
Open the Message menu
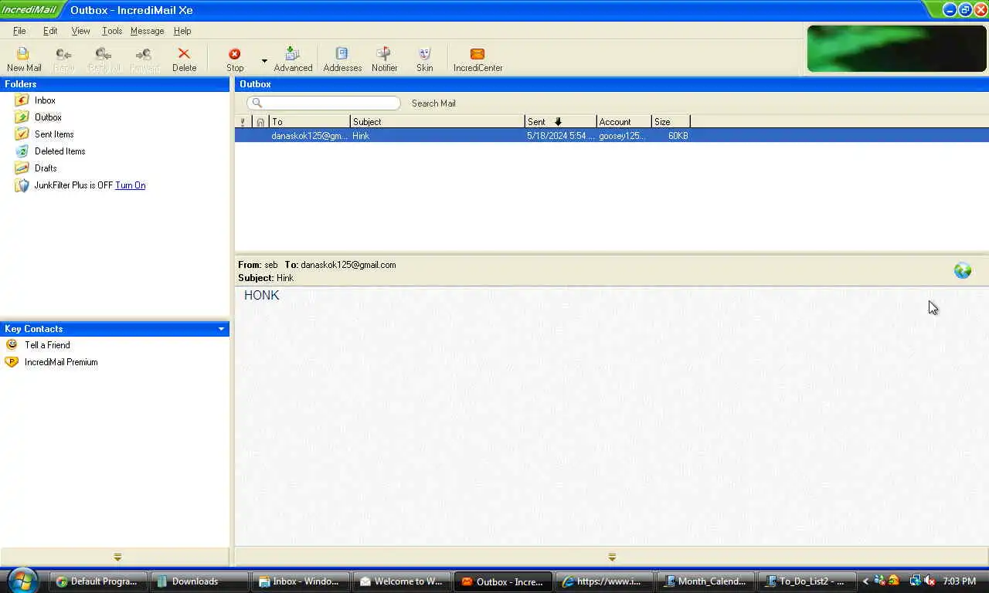tap(147, 31)
